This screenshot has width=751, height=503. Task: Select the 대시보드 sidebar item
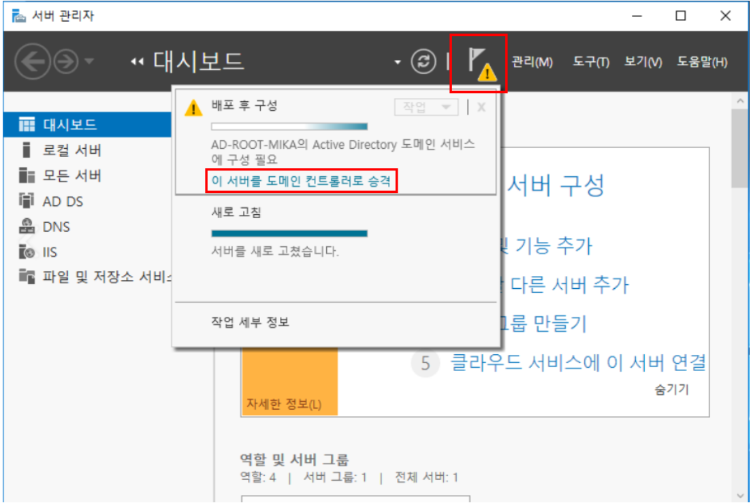87,125
